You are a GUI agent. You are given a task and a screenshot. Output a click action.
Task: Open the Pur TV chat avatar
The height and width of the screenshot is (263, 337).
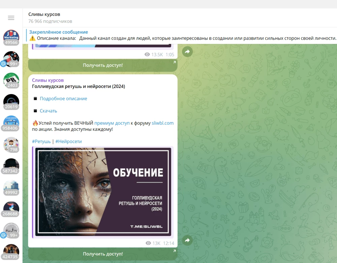(11, 231)
